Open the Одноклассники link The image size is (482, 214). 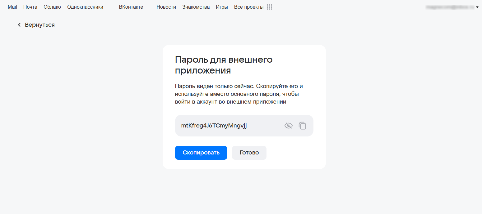85,7
